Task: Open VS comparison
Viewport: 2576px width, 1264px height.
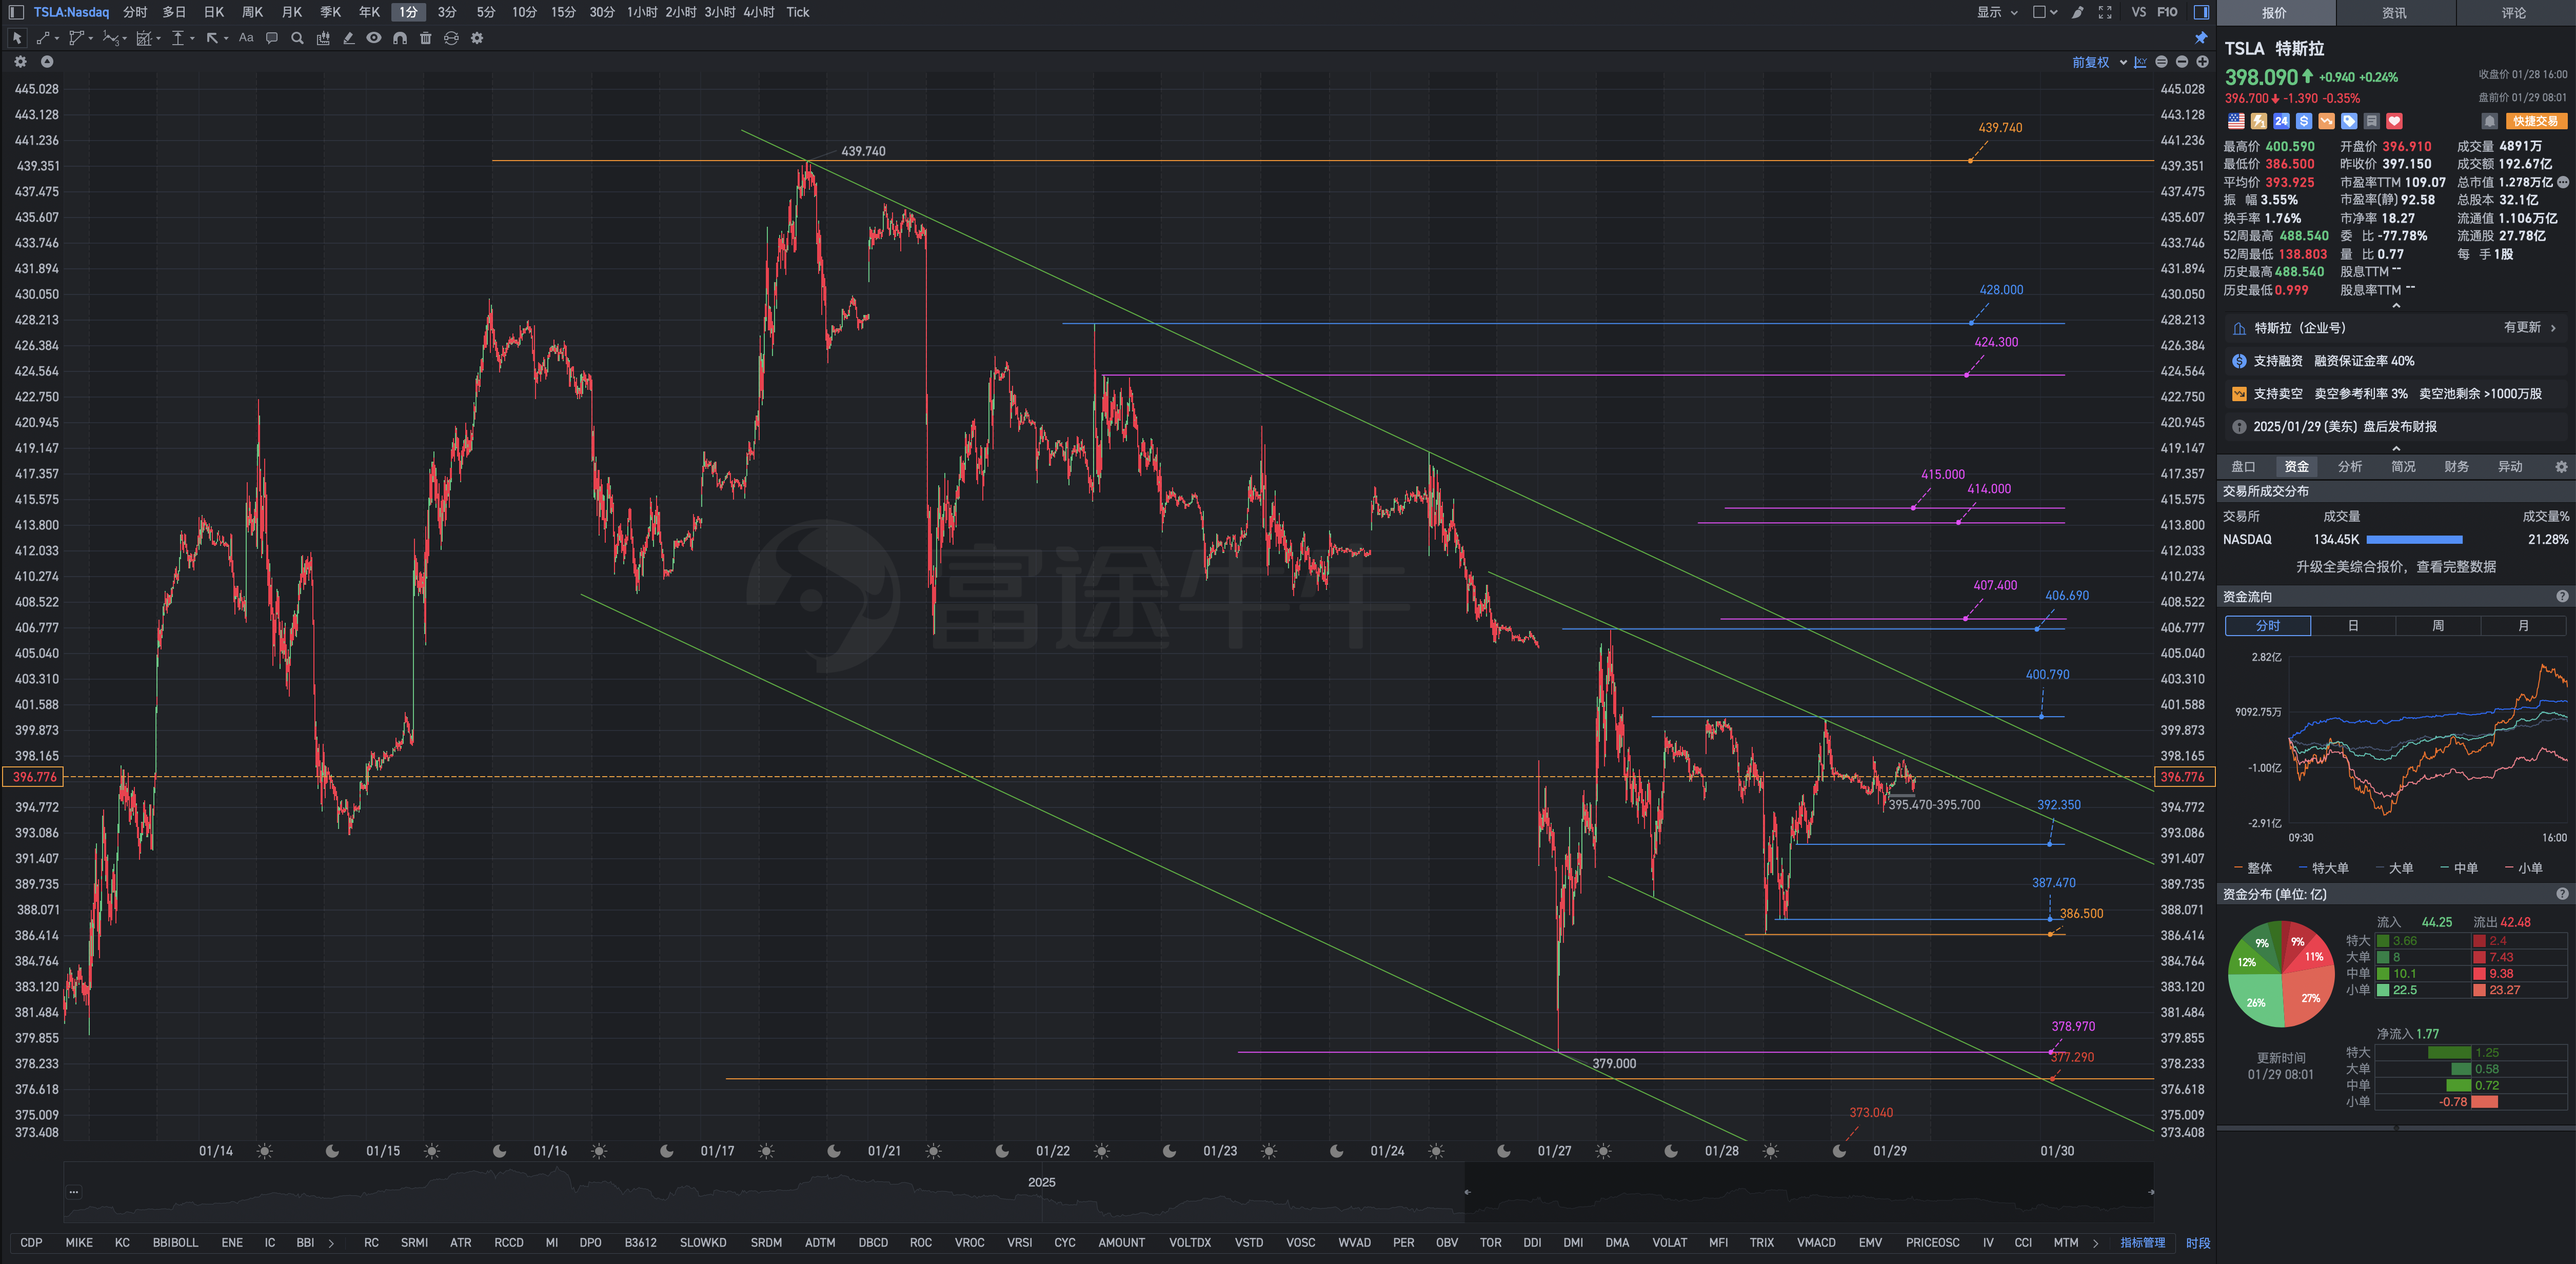Action: (x=2138, y=12)
